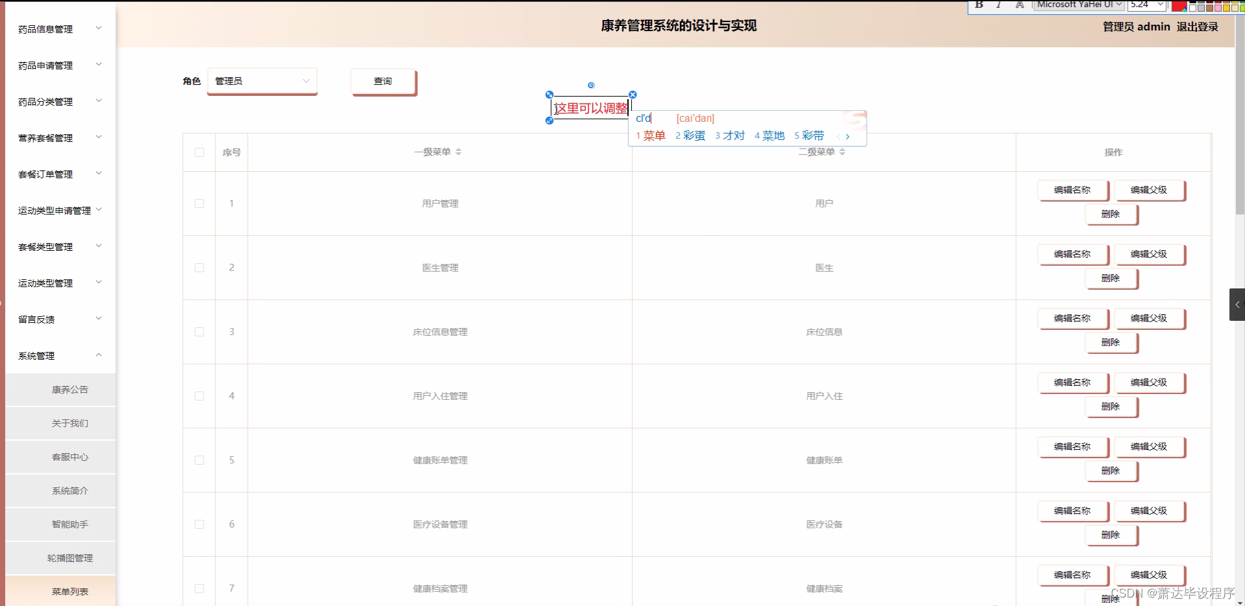Viewport: 1245px width, 606px height.
Task: Check the row checkbox for 医生管理
Action: tap(199, 268)
